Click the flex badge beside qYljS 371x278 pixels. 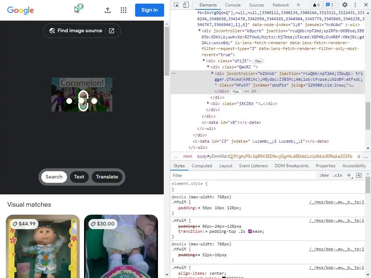tap(258, 61)
